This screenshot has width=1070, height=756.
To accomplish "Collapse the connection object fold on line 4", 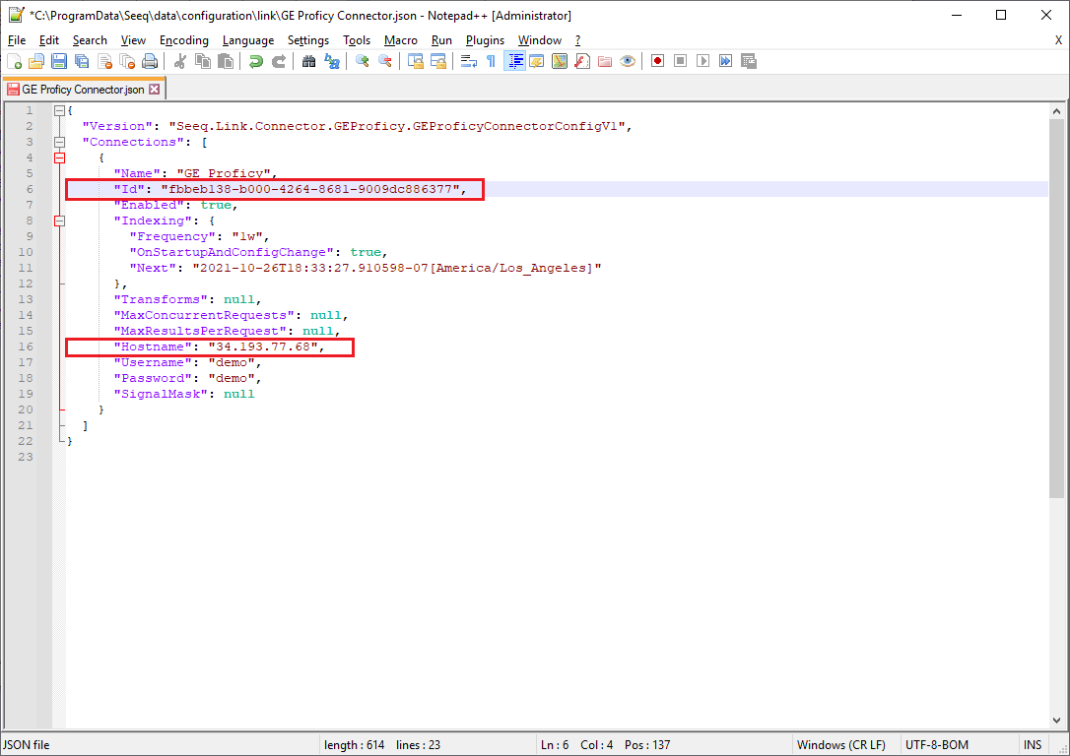I will click(x=59, y=157).
